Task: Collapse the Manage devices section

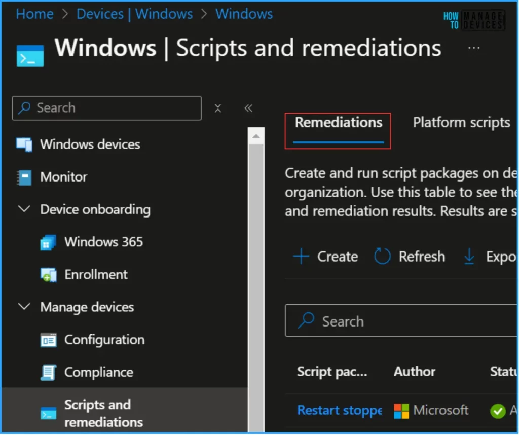Action: [24, 307]
